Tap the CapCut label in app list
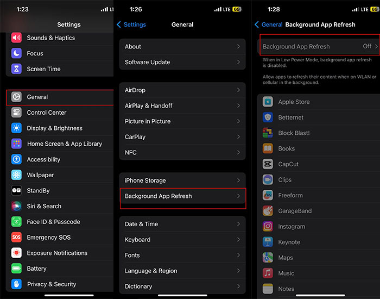 coord(288,164)
